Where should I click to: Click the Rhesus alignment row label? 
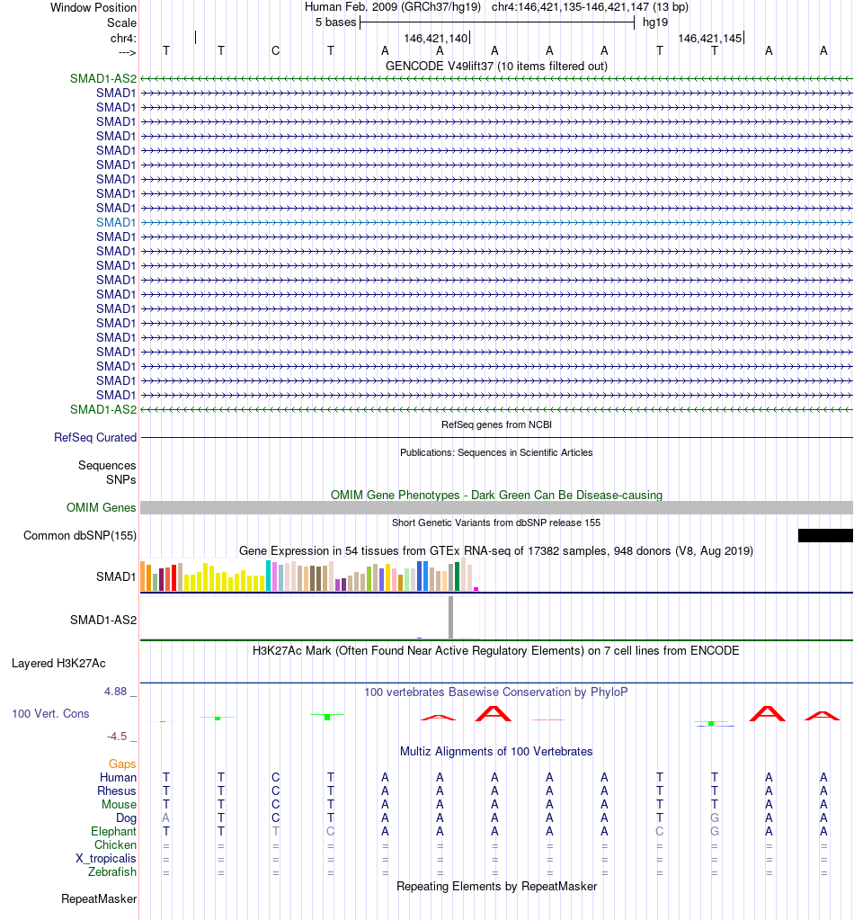(117, 790)
